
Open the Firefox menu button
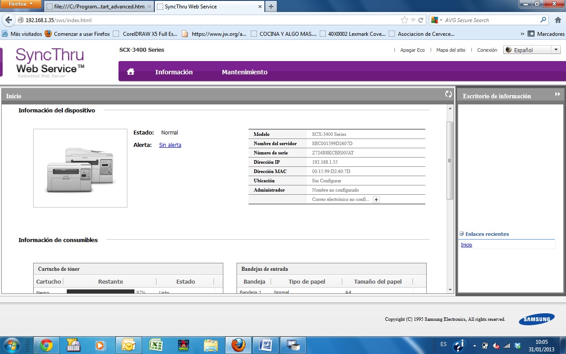click(x=21, y=4)
